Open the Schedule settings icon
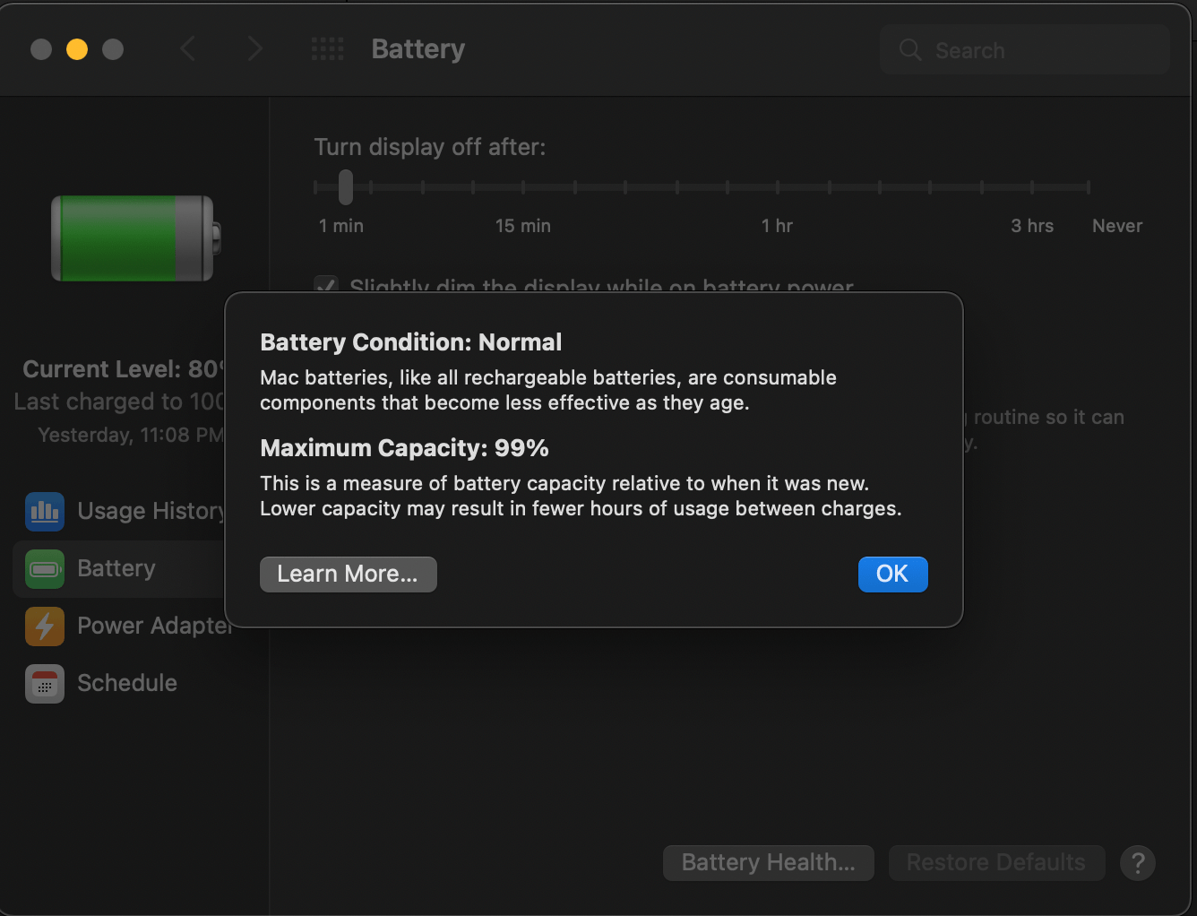Viewport: 1197px width, 916px height. pyautogui.click(x=45, y=684)
